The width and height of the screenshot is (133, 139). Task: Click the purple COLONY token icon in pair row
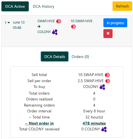pyautogui.click(x=55, y=32)
